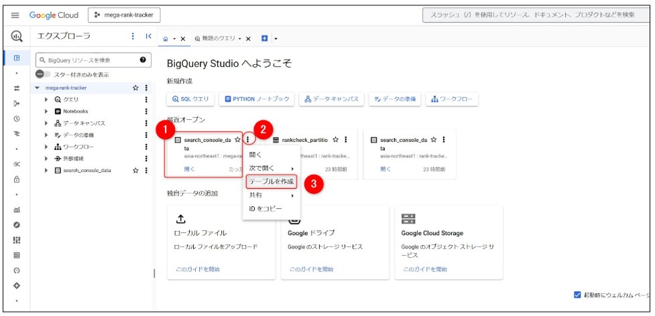Open the dropdown next to new tab plus
The image size is (655, 316).
coord(276,39)
